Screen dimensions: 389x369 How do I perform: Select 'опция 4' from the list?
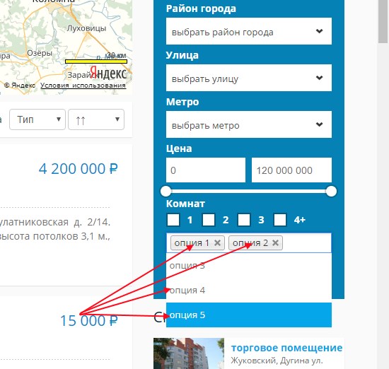click(249, 290)
